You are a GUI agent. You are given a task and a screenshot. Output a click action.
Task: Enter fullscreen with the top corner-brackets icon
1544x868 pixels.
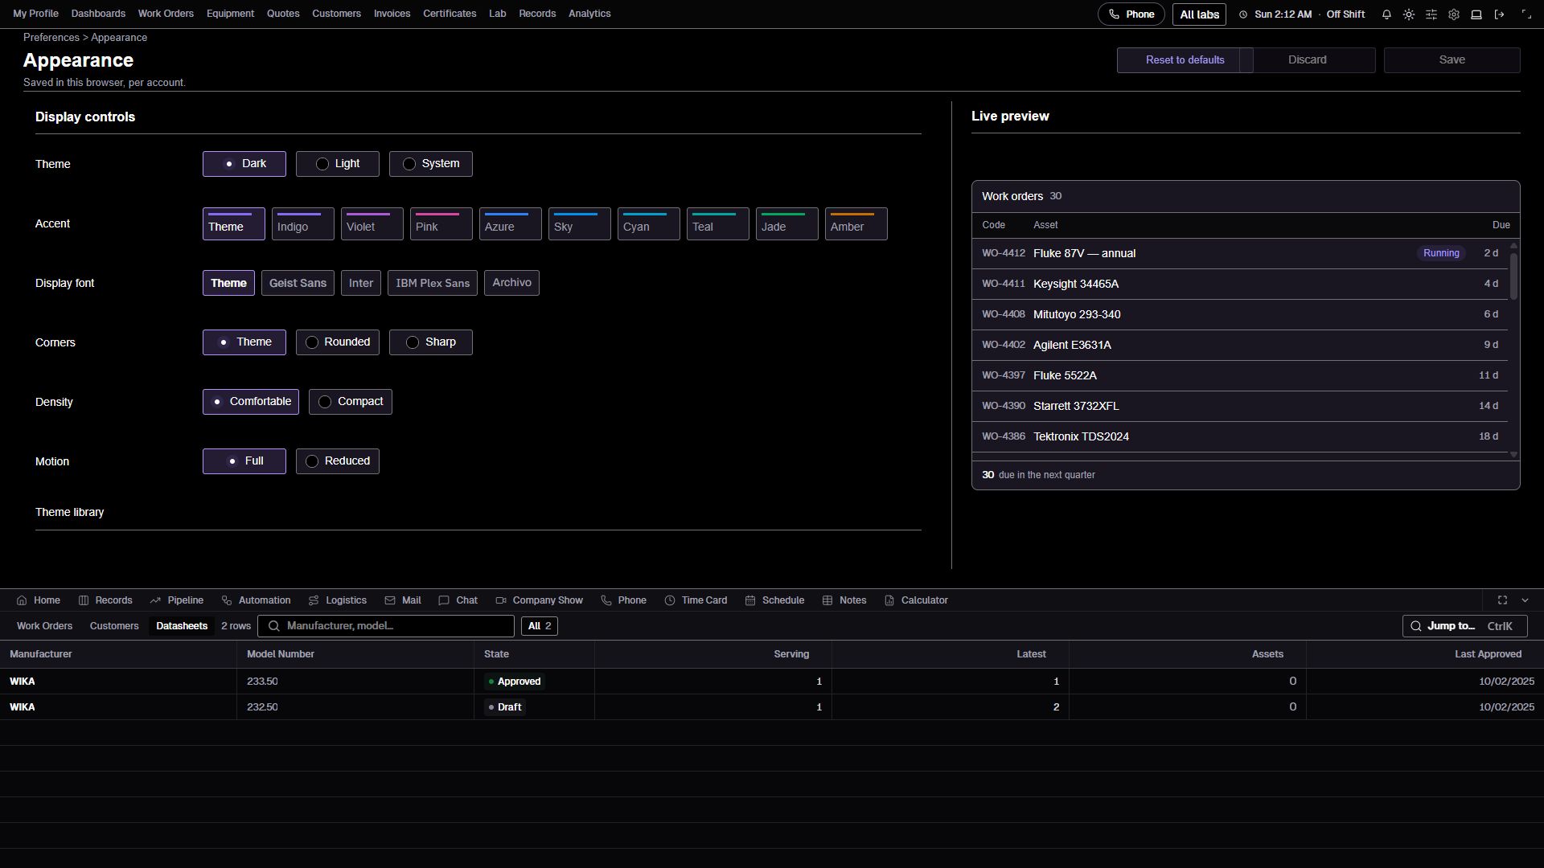click(1526, 14)
